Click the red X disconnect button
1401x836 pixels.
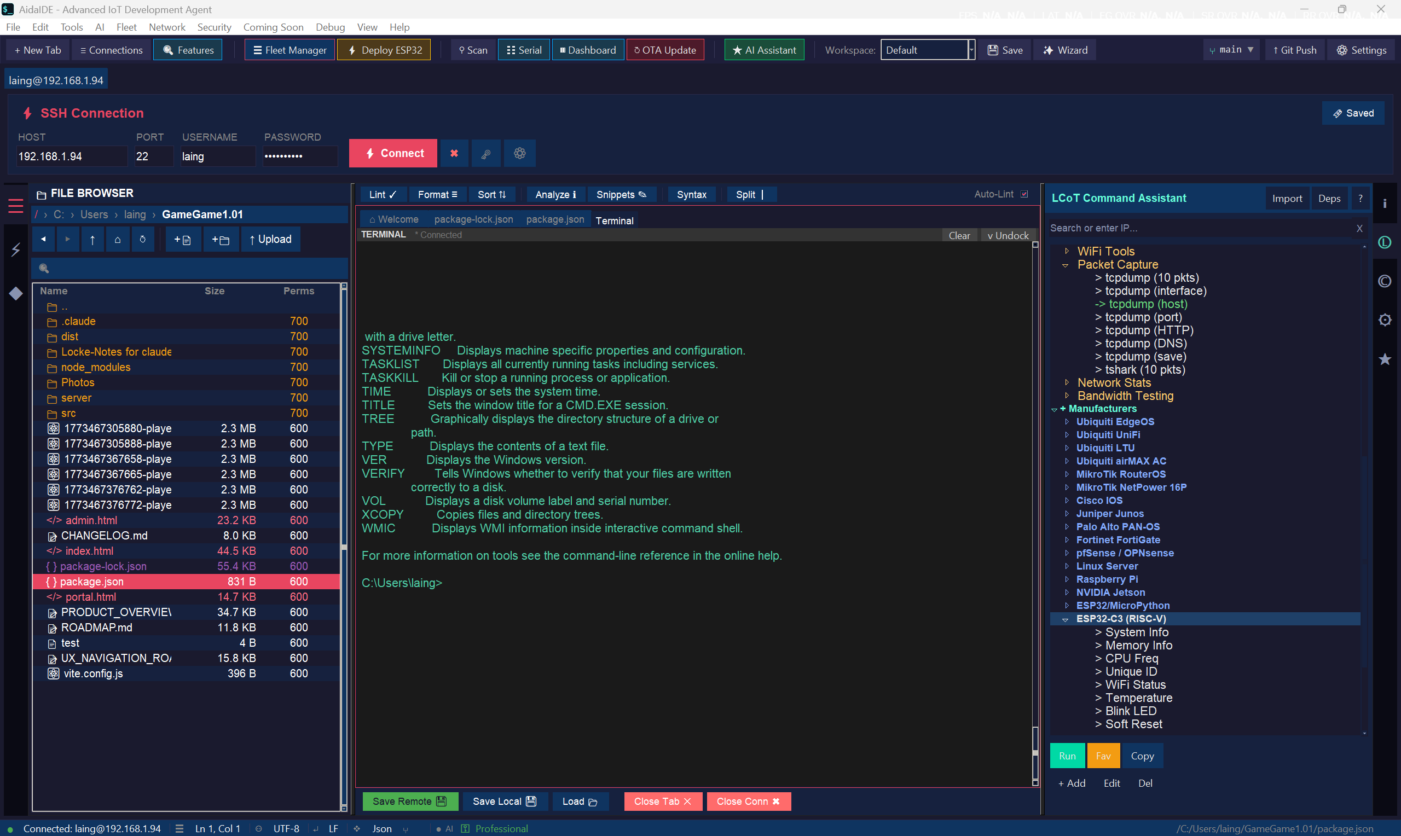tap(454, 153)
